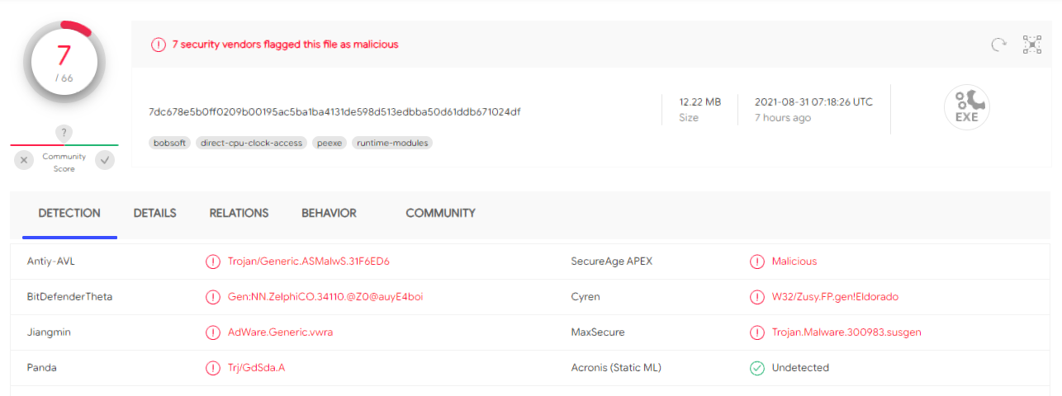Click the alert icon next to Trj/GdSda.A
Screen dimensions: 1062x396
pos(213,368)
